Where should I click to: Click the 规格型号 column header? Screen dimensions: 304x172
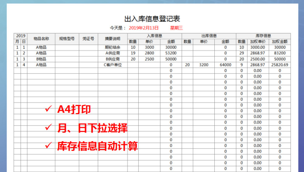click(x=67, y=39)
